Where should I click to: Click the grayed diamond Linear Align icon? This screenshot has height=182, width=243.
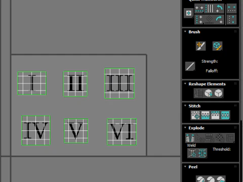tap(210, 20)
